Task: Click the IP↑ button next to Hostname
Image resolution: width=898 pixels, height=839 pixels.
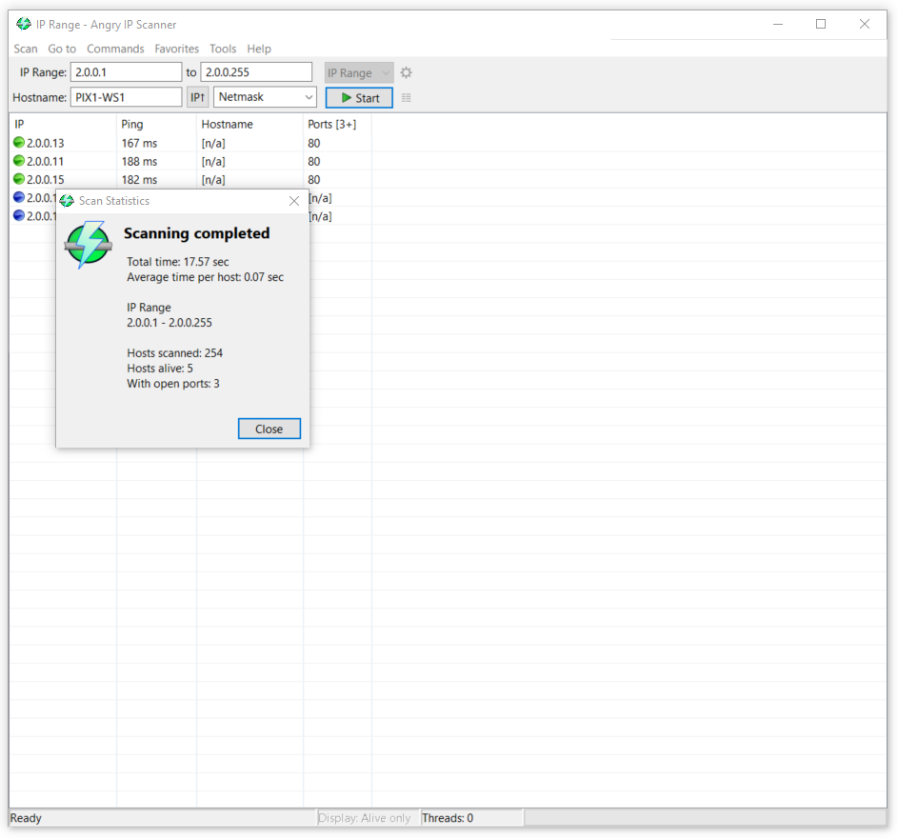Action: pyautogui.click(x=197, y=97)
